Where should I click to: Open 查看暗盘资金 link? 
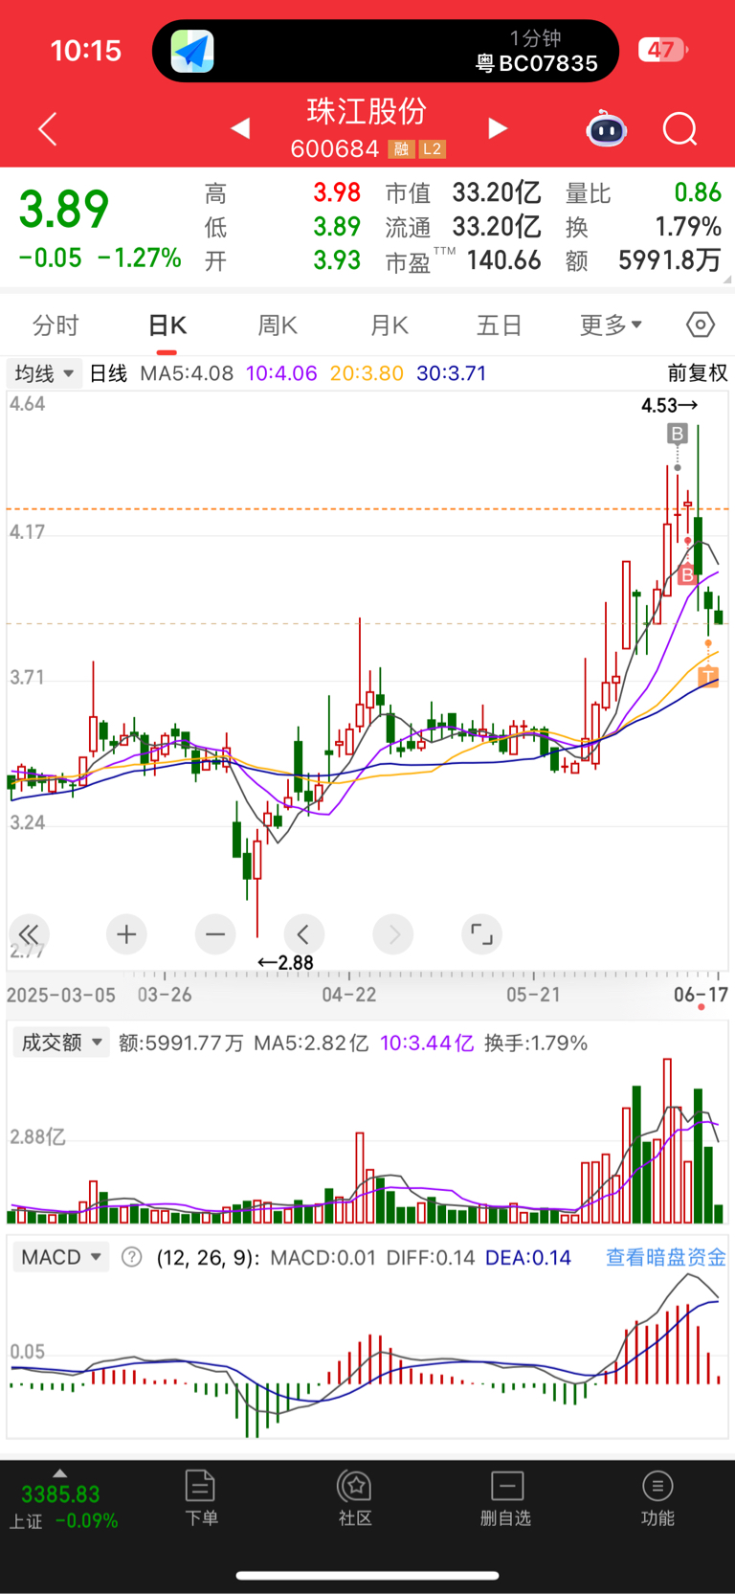(x=666, y=1257)
